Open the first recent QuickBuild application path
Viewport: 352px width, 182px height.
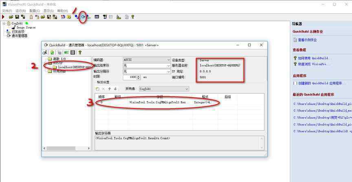(x=323, y=104)
